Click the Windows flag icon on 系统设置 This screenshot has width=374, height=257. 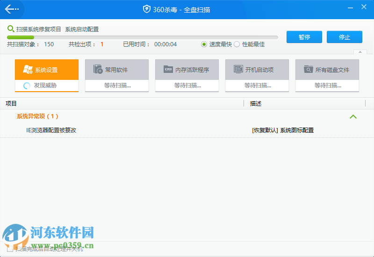[28, 69]
